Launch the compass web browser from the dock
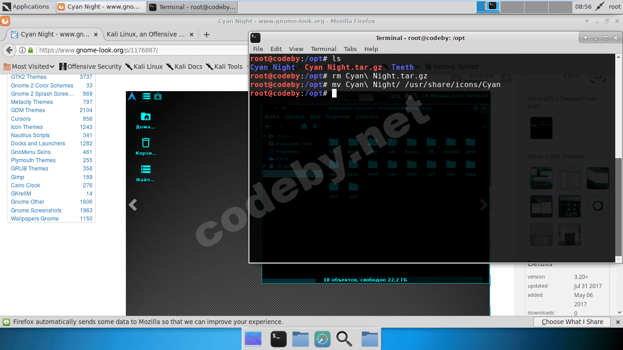623x350 pixels. (322, 339)
